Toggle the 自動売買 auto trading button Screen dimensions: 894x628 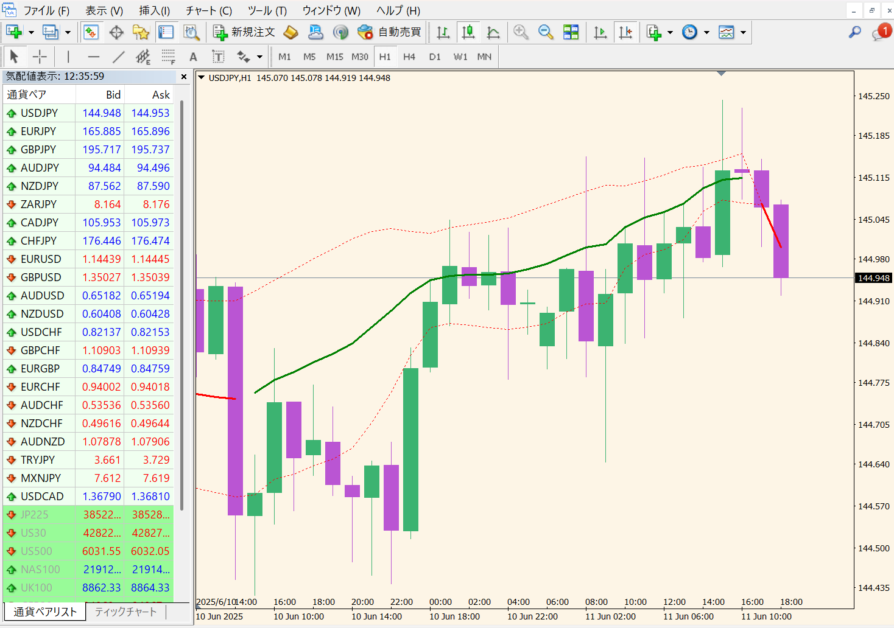pos(390,32)
